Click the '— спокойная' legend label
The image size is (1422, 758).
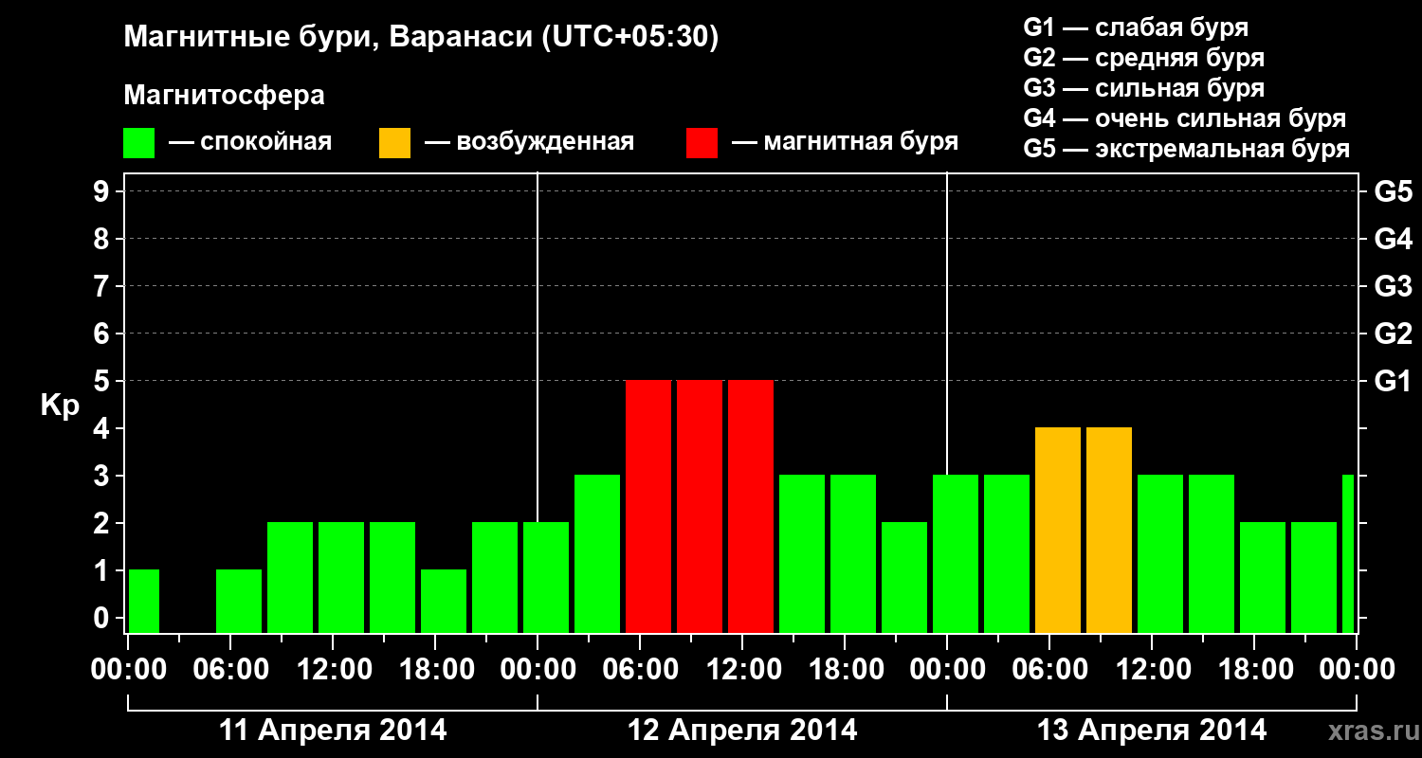tap(250, 142)
